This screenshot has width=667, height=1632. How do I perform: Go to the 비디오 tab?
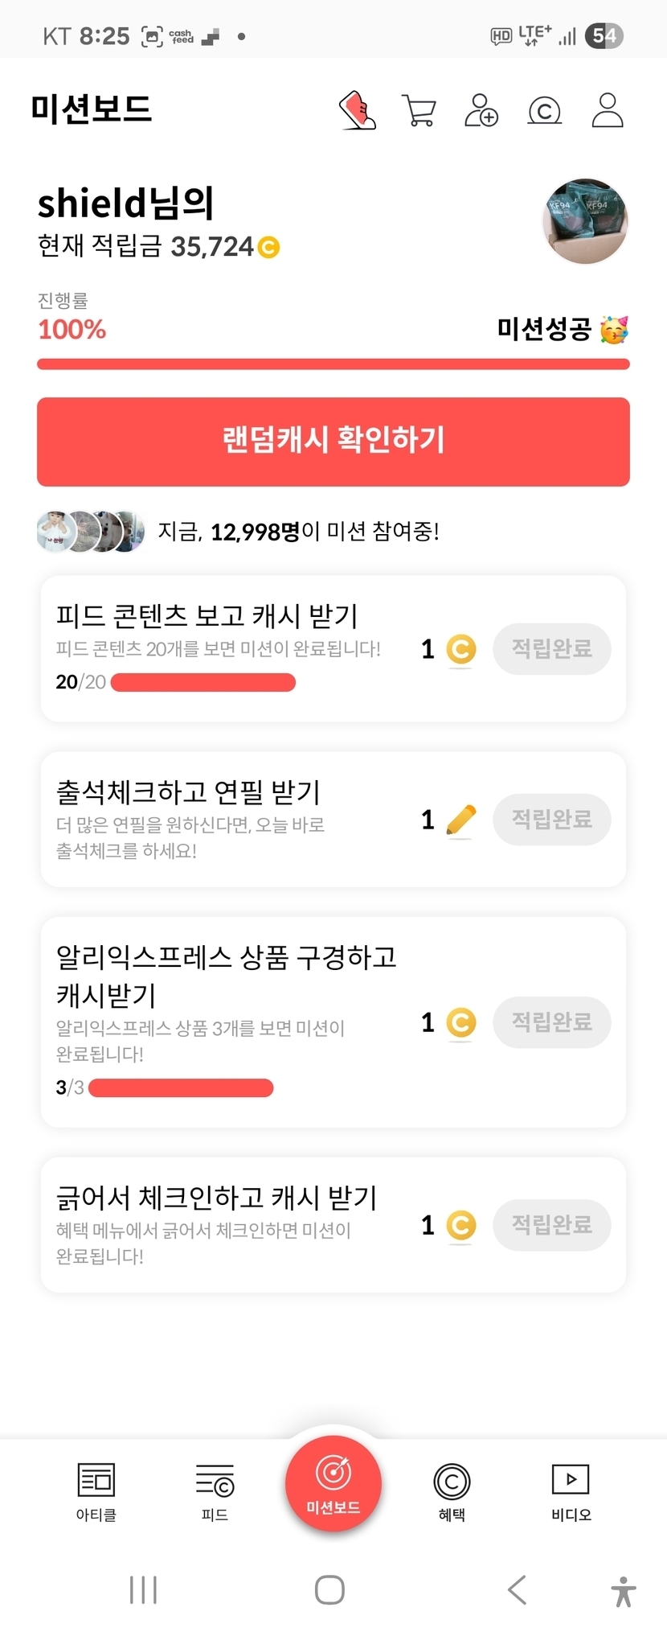coord(571,1492)
